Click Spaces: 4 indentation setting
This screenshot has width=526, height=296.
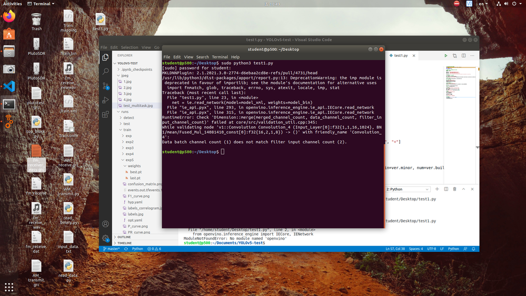[416, 249]
